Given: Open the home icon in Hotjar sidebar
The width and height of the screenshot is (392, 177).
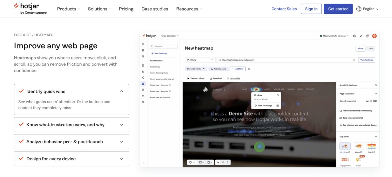Looking at the screenshot, I should pos(143,44).
